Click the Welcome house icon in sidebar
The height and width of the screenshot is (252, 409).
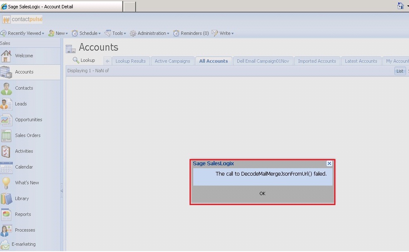point(6,56)
